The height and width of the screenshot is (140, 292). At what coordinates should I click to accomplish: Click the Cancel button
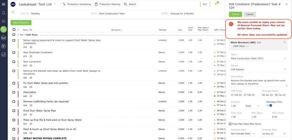(x=250, y=14)
